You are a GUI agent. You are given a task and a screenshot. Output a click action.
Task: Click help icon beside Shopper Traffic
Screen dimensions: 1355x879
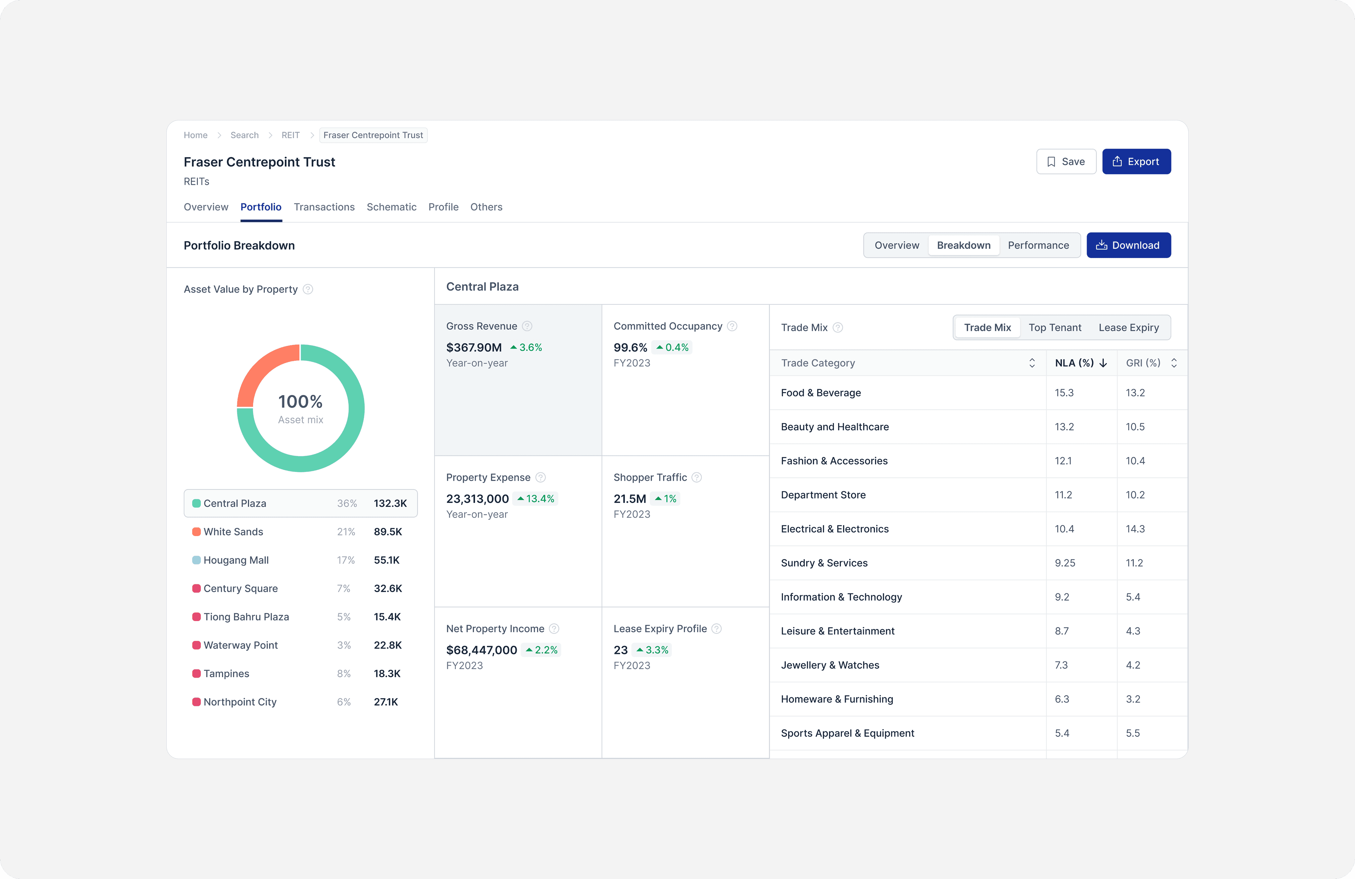click(x=697, y=478)
